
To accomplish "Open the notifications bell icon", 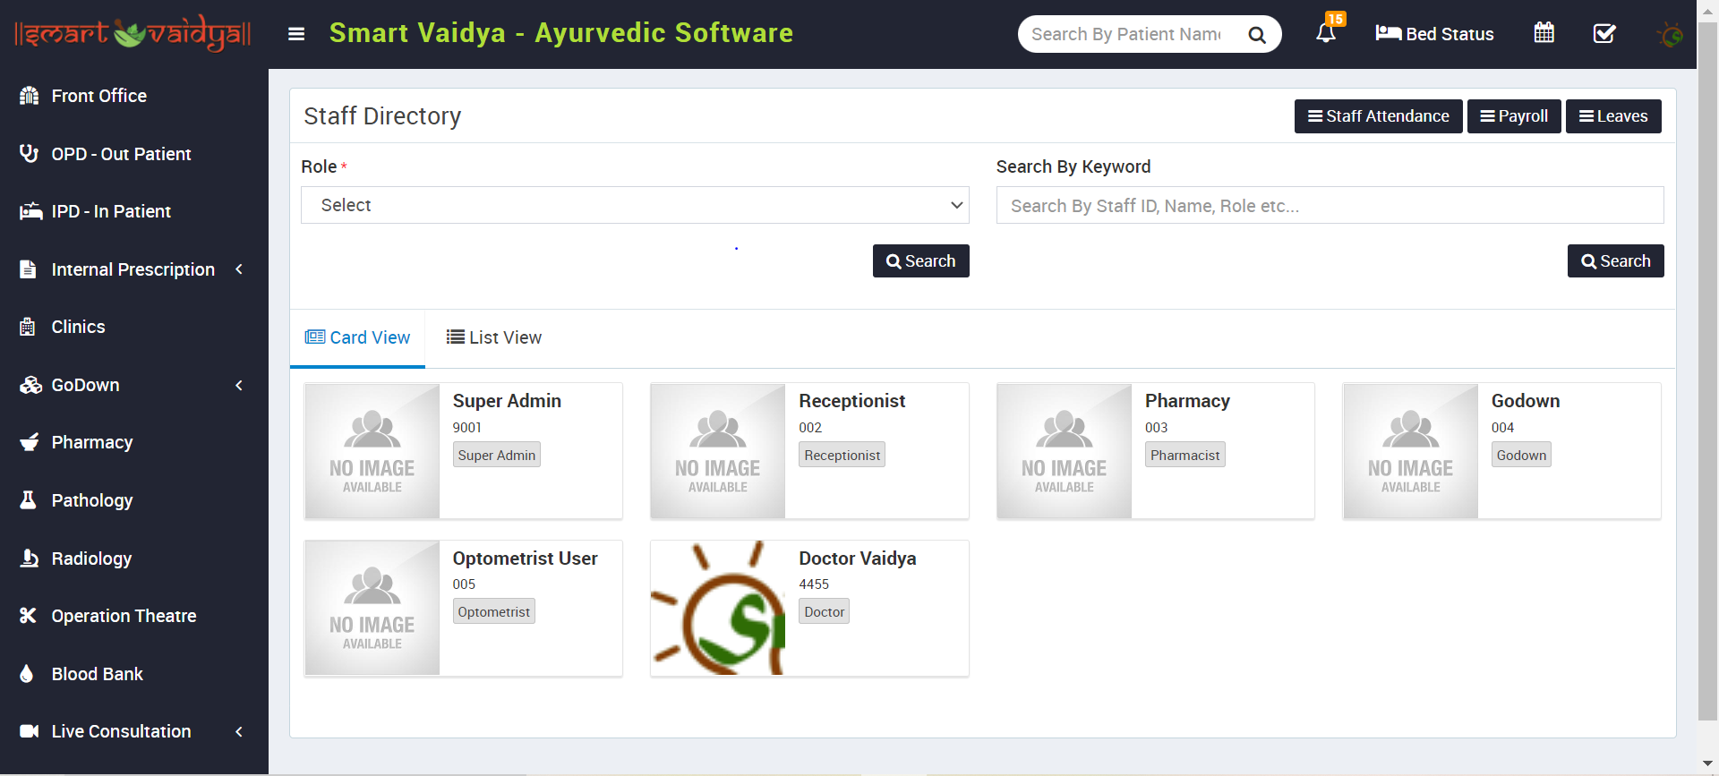I will [x=1325, y=34].
